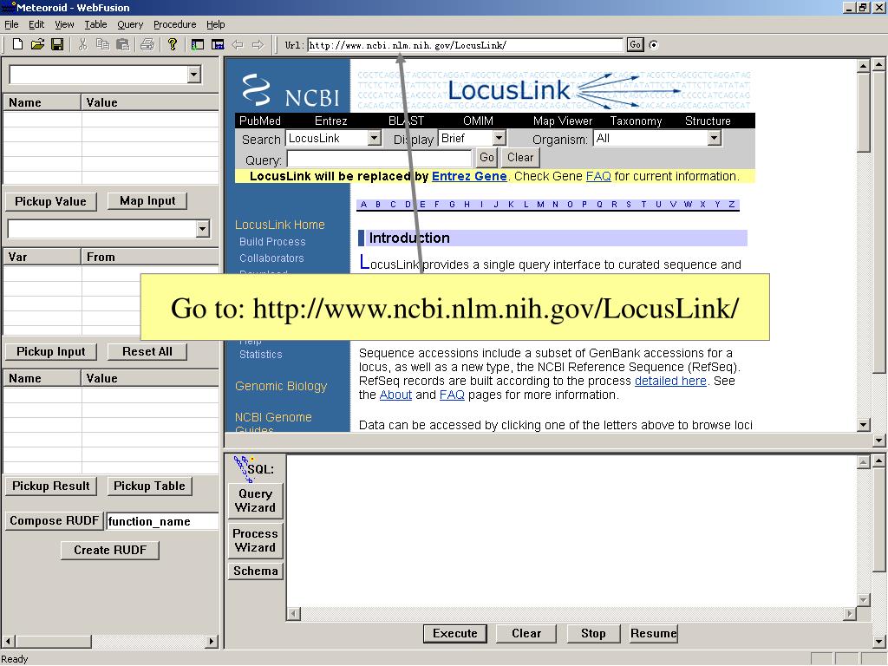Open the Procedure menu

pyautogui.click(x=174, y=24)
